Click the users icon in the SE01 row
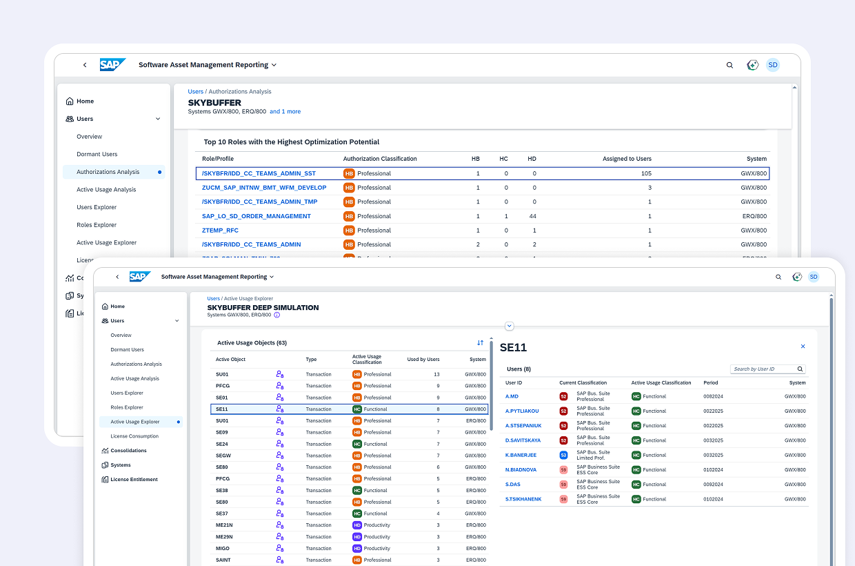This screenshot has width=855, height=566. coord(280,398)
